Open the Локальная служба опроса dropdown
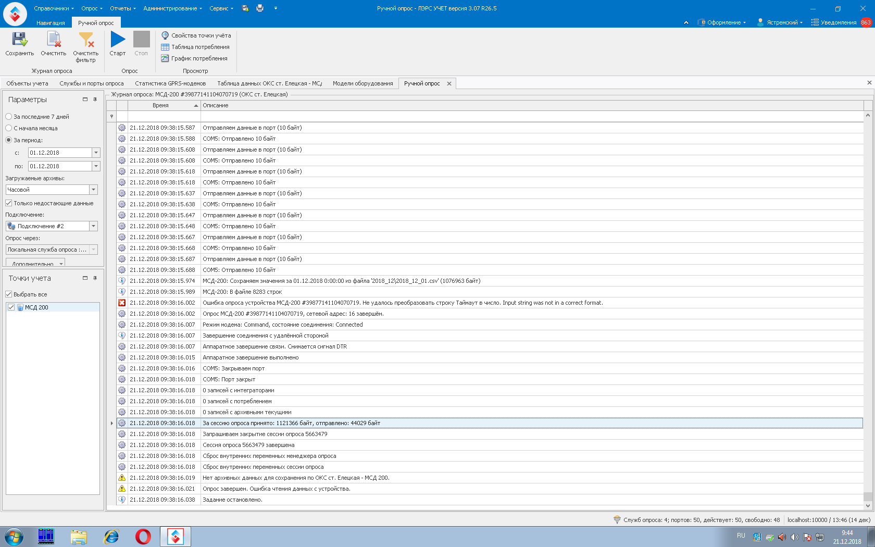The width and height of the screenshot is (875, 547). pyautogui.click(x=93, y=250)
